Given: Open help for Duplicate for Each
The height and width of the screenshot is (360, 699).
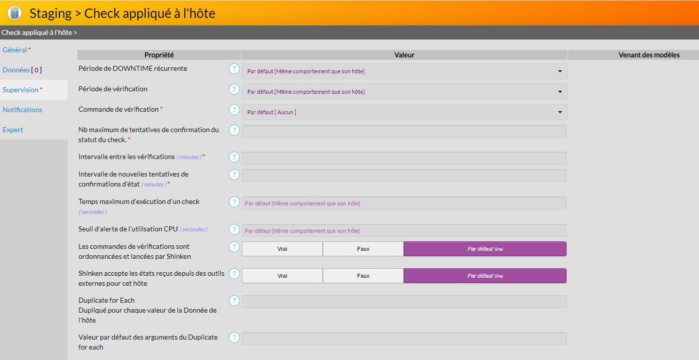Looking at the screenshot, I should pyautogui.click(x=234, y=301).
